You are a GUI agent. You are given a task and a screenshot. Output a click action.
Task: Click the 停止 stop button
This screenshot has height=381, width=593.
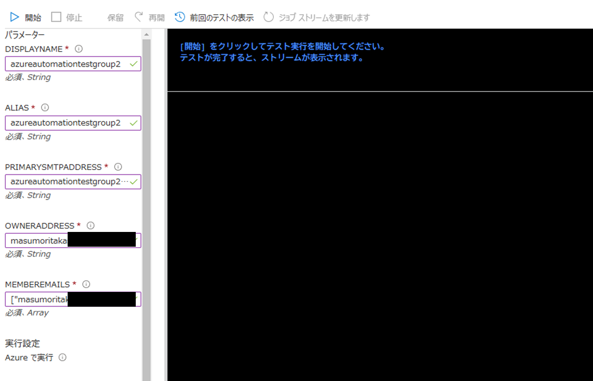tap(67, 18)
